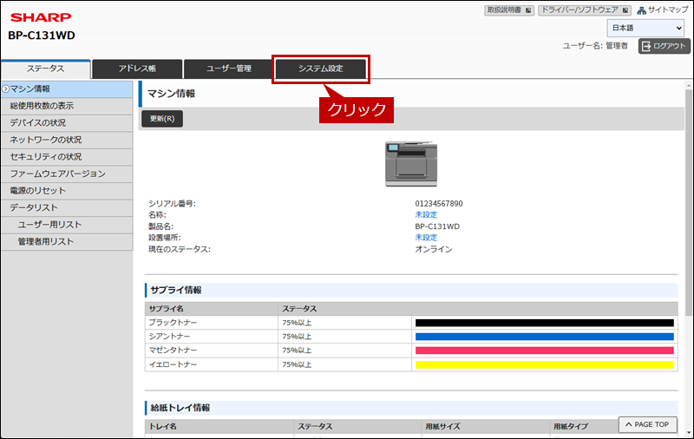Click the ログアウト button
The width and height of the screenshot is (694, 439).
pos(664,46)
